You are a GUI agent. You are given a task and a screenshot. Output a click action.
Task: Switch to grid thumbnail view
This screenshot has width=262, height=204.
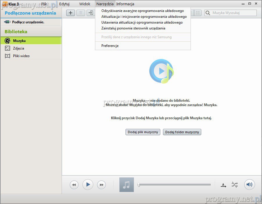click(x=198, y=13)
